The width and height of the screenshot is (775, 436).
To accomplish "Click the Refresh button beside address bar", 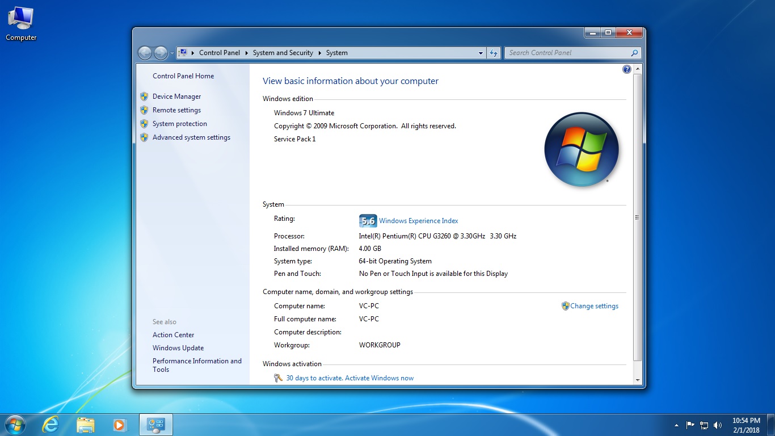I will point(494,53).
